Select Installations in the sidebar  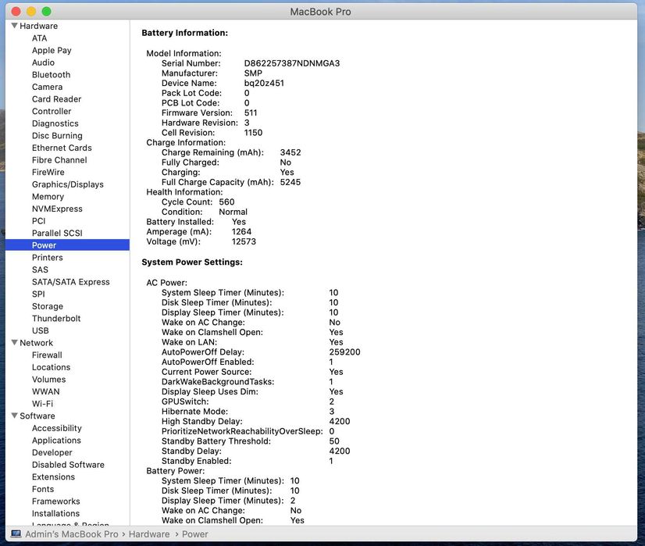click(56, 513)
